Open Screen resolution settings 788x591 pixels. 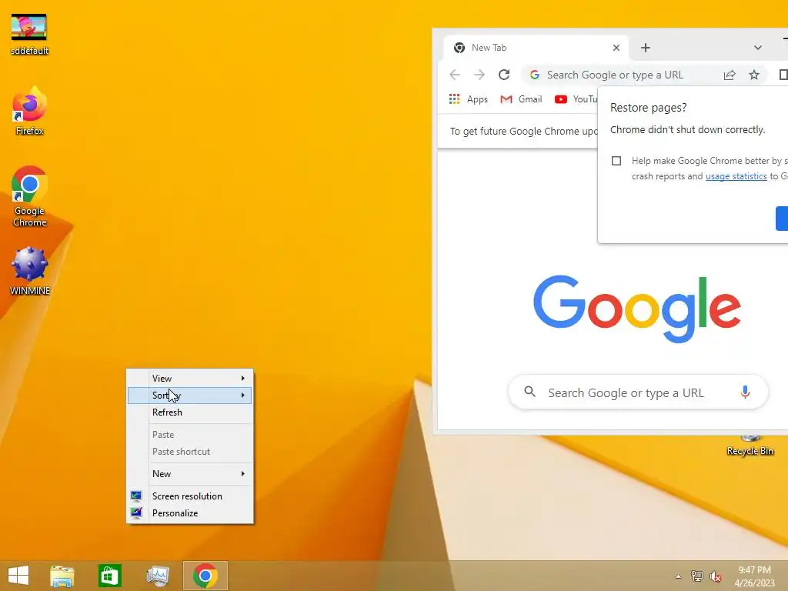pos(189,496)
